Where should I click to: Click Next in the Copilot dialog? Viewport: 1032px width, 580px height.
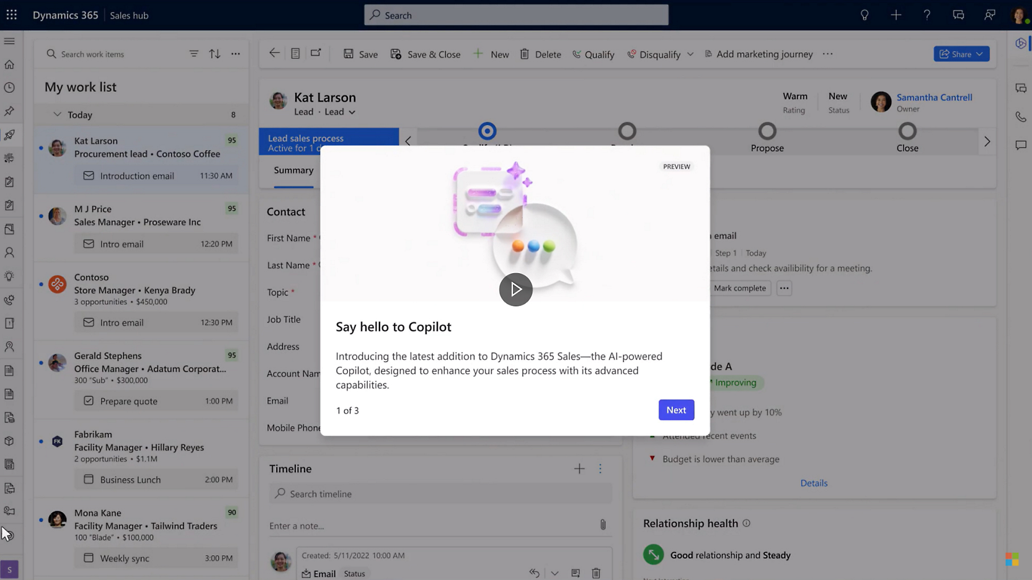click(x=676, y=410)
